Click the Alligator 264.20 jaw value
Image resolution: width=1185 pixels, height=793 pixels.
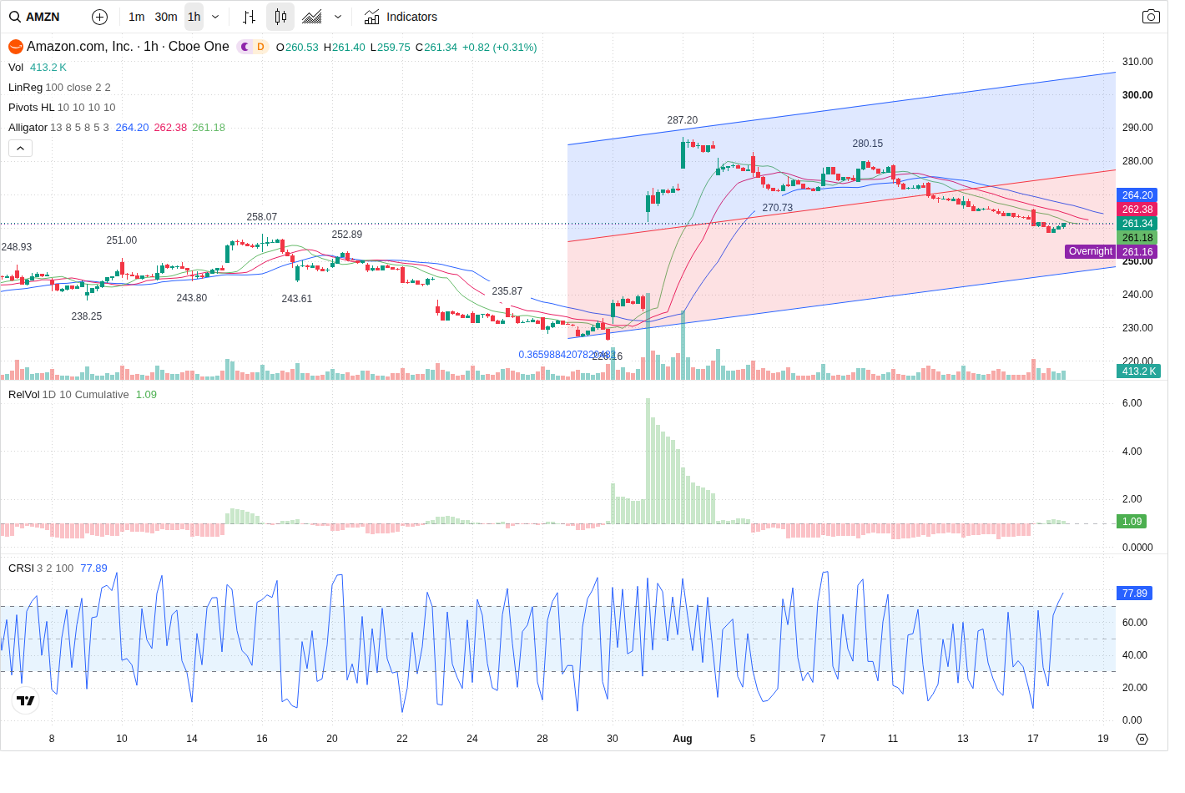pyautogui.click(x=132, y=128)
